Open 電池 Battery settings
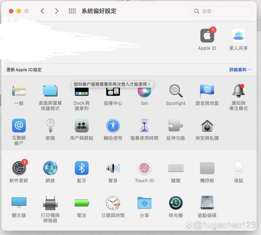 82,203
